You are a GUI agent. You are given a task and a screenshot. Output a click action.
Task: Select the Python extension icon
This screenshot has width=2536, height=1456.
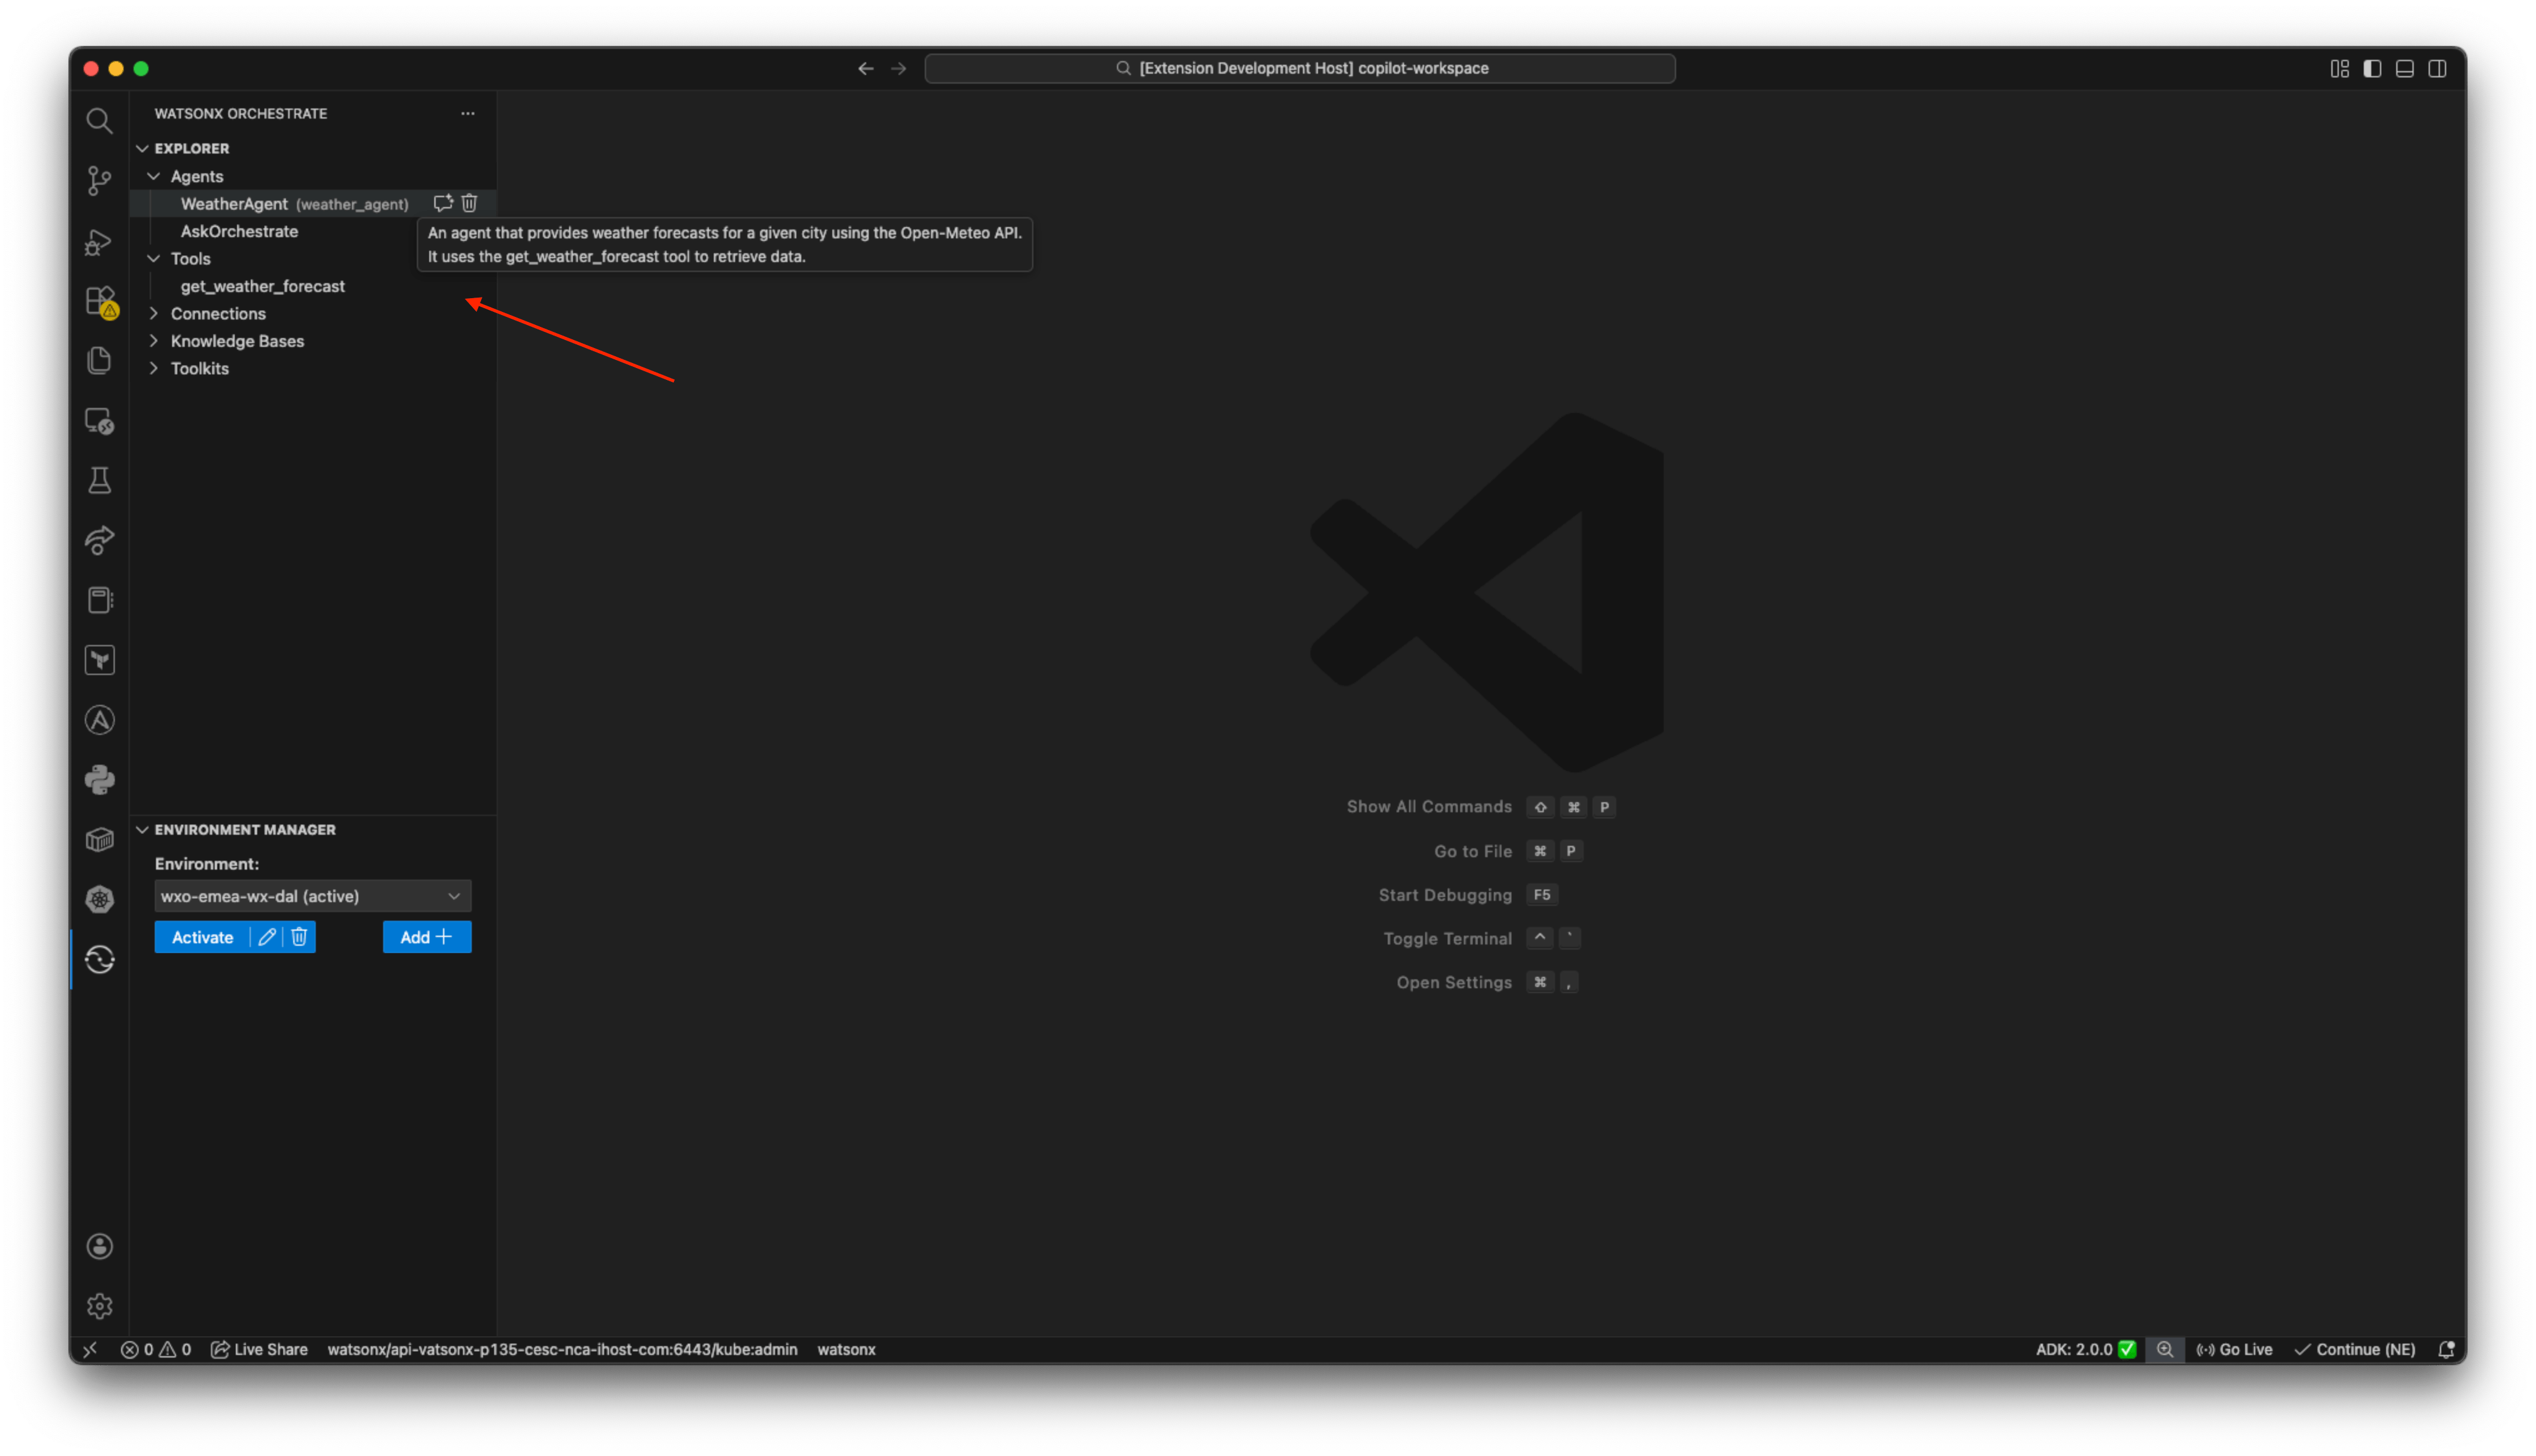[99, 780]
